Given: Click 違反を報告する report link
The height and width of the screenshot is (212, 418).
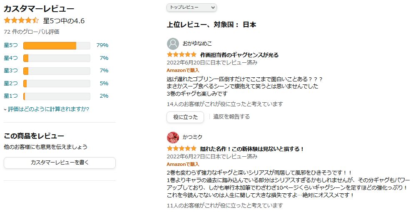Looking at the screenshot, I should [231, 117].
